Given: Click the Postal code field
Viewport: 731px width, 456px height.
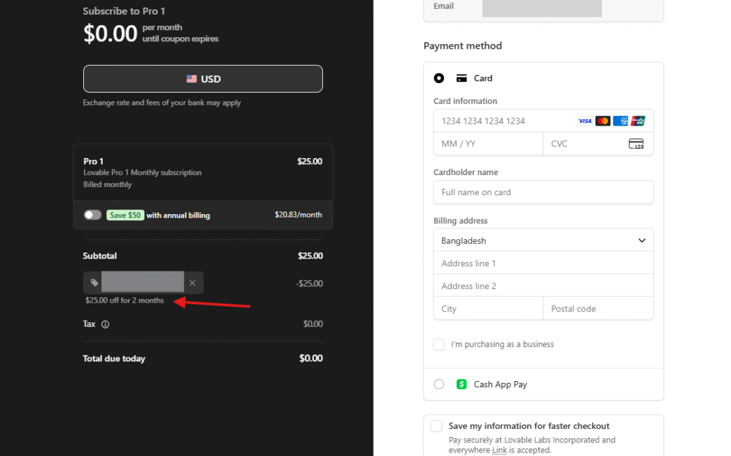Looking at the screenshot, I should (x=598, y=309).
